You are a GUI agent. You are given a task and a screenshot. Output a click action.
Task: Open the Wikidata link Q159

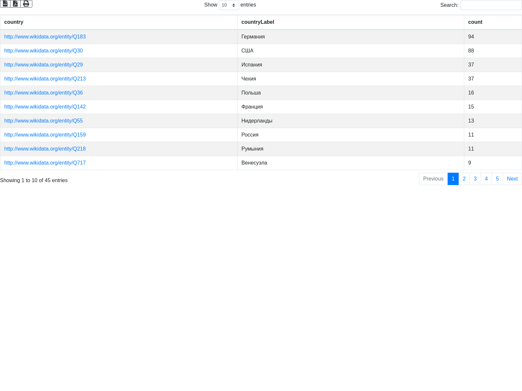click(45, 135)
